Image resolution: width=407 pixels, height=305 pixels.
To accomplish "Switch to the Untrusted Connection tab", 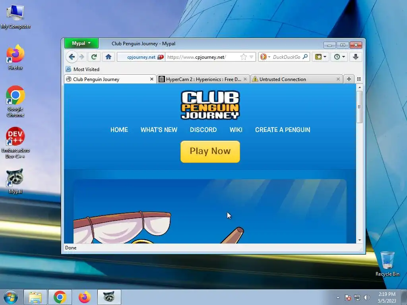I will click(297, 79).
